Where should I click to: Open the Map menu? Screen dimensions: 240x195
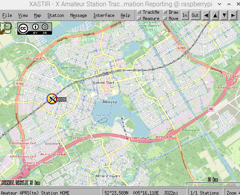(37, 15)
